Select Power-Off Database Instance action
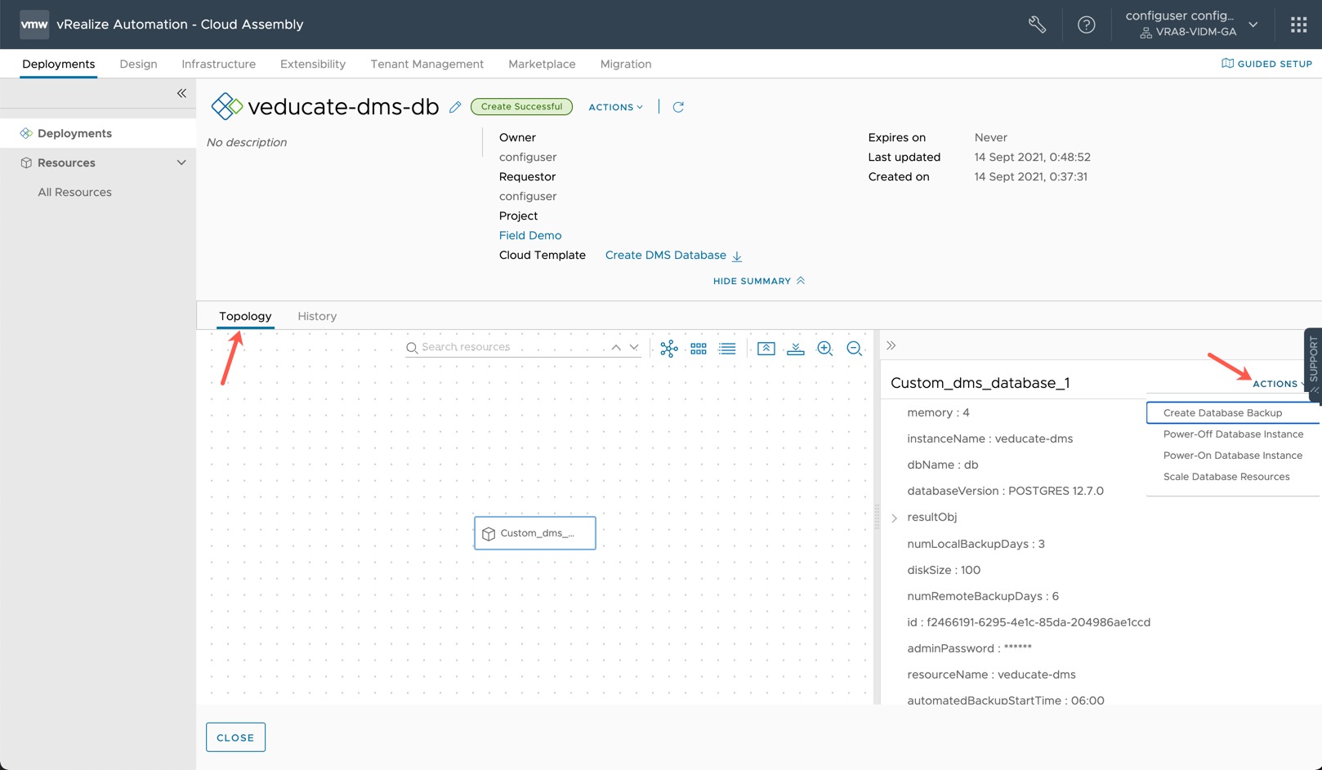1322x770 pixels. pos(1233,434)
